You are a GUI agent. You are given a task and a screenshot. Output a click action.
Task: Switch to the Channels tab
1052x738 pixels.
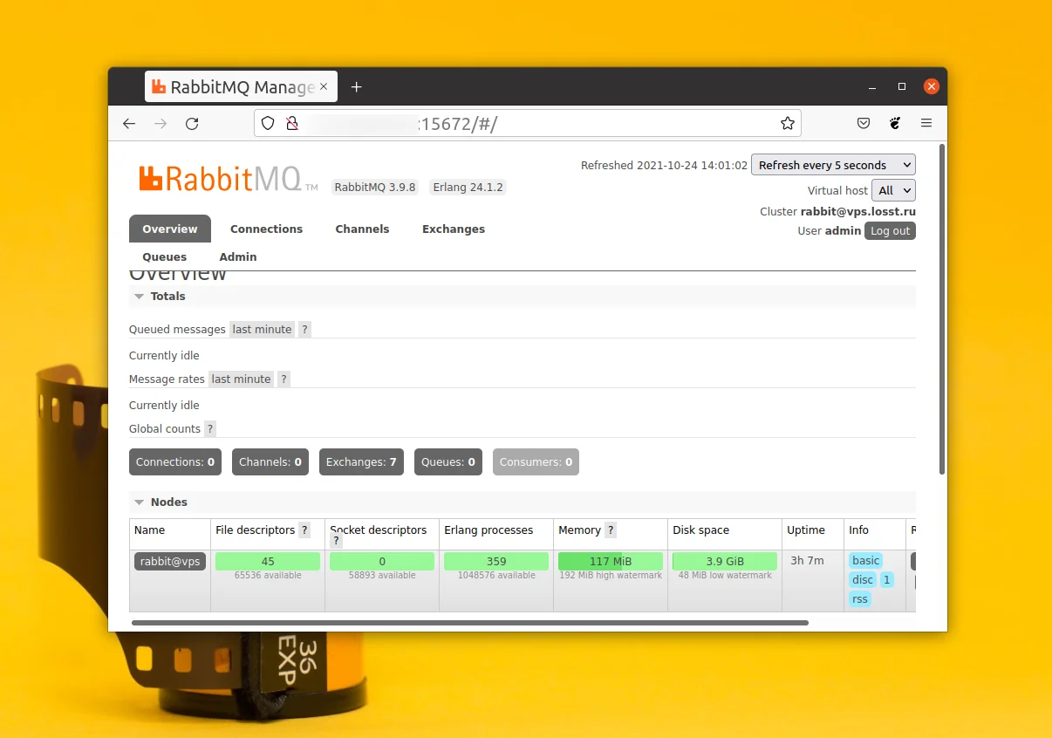click(x=362, y=229)
